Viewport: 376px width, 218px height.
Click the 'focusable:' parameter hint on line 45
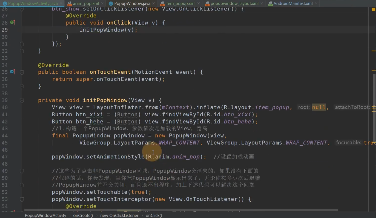(x=349, y=143)
